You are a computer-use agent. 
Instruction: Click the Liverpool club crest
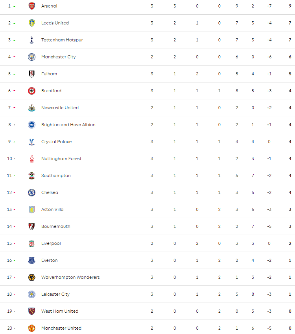(32, 243)
